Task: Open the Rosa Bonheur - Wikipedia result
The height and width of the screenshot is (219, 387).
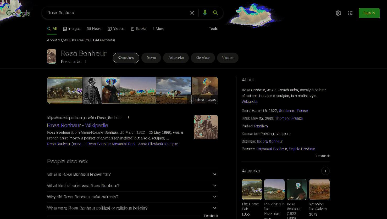Action: tap(78, 125)
